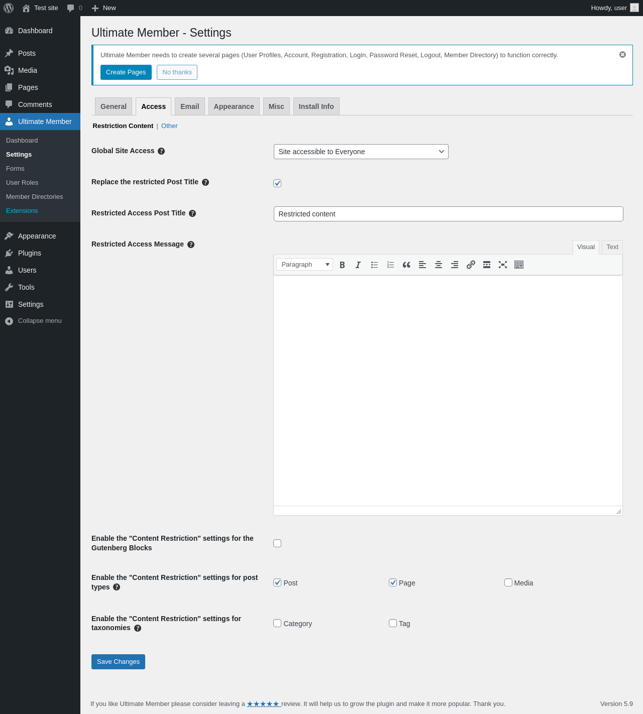
Task: Show help for Restricted Access Message
Action: pos(191,245)
